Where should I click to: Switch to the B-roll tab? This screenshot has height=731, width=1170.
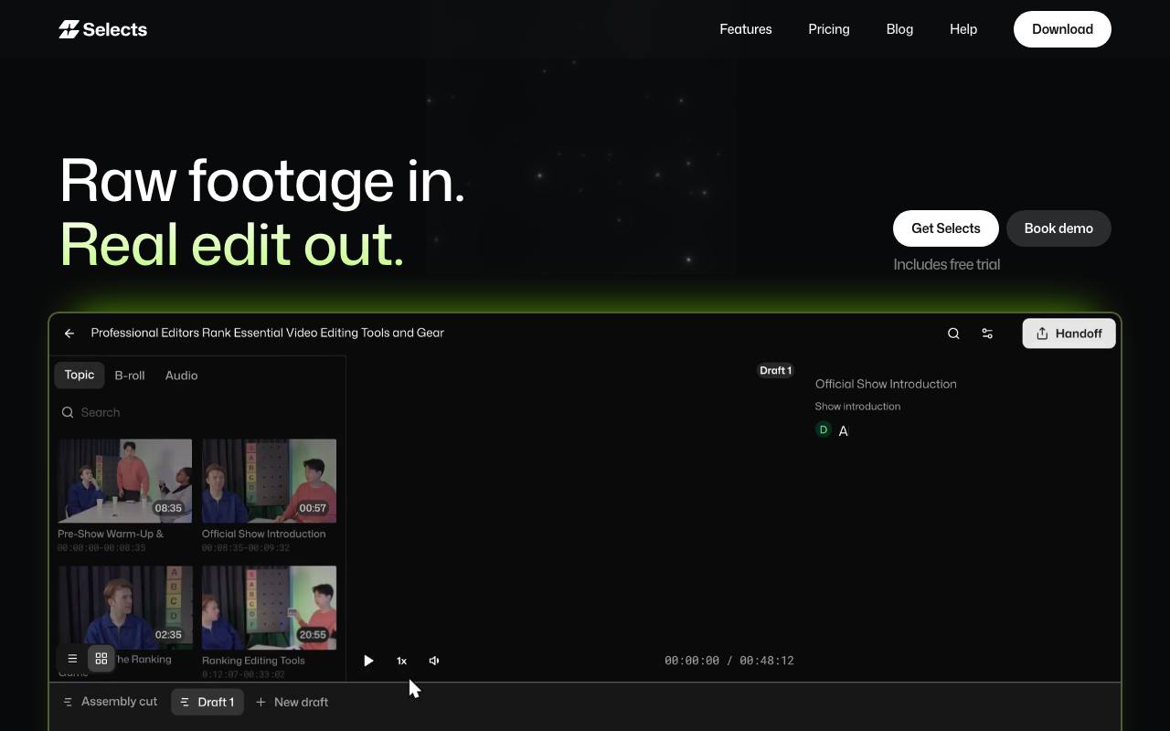[x=130, y=376]
